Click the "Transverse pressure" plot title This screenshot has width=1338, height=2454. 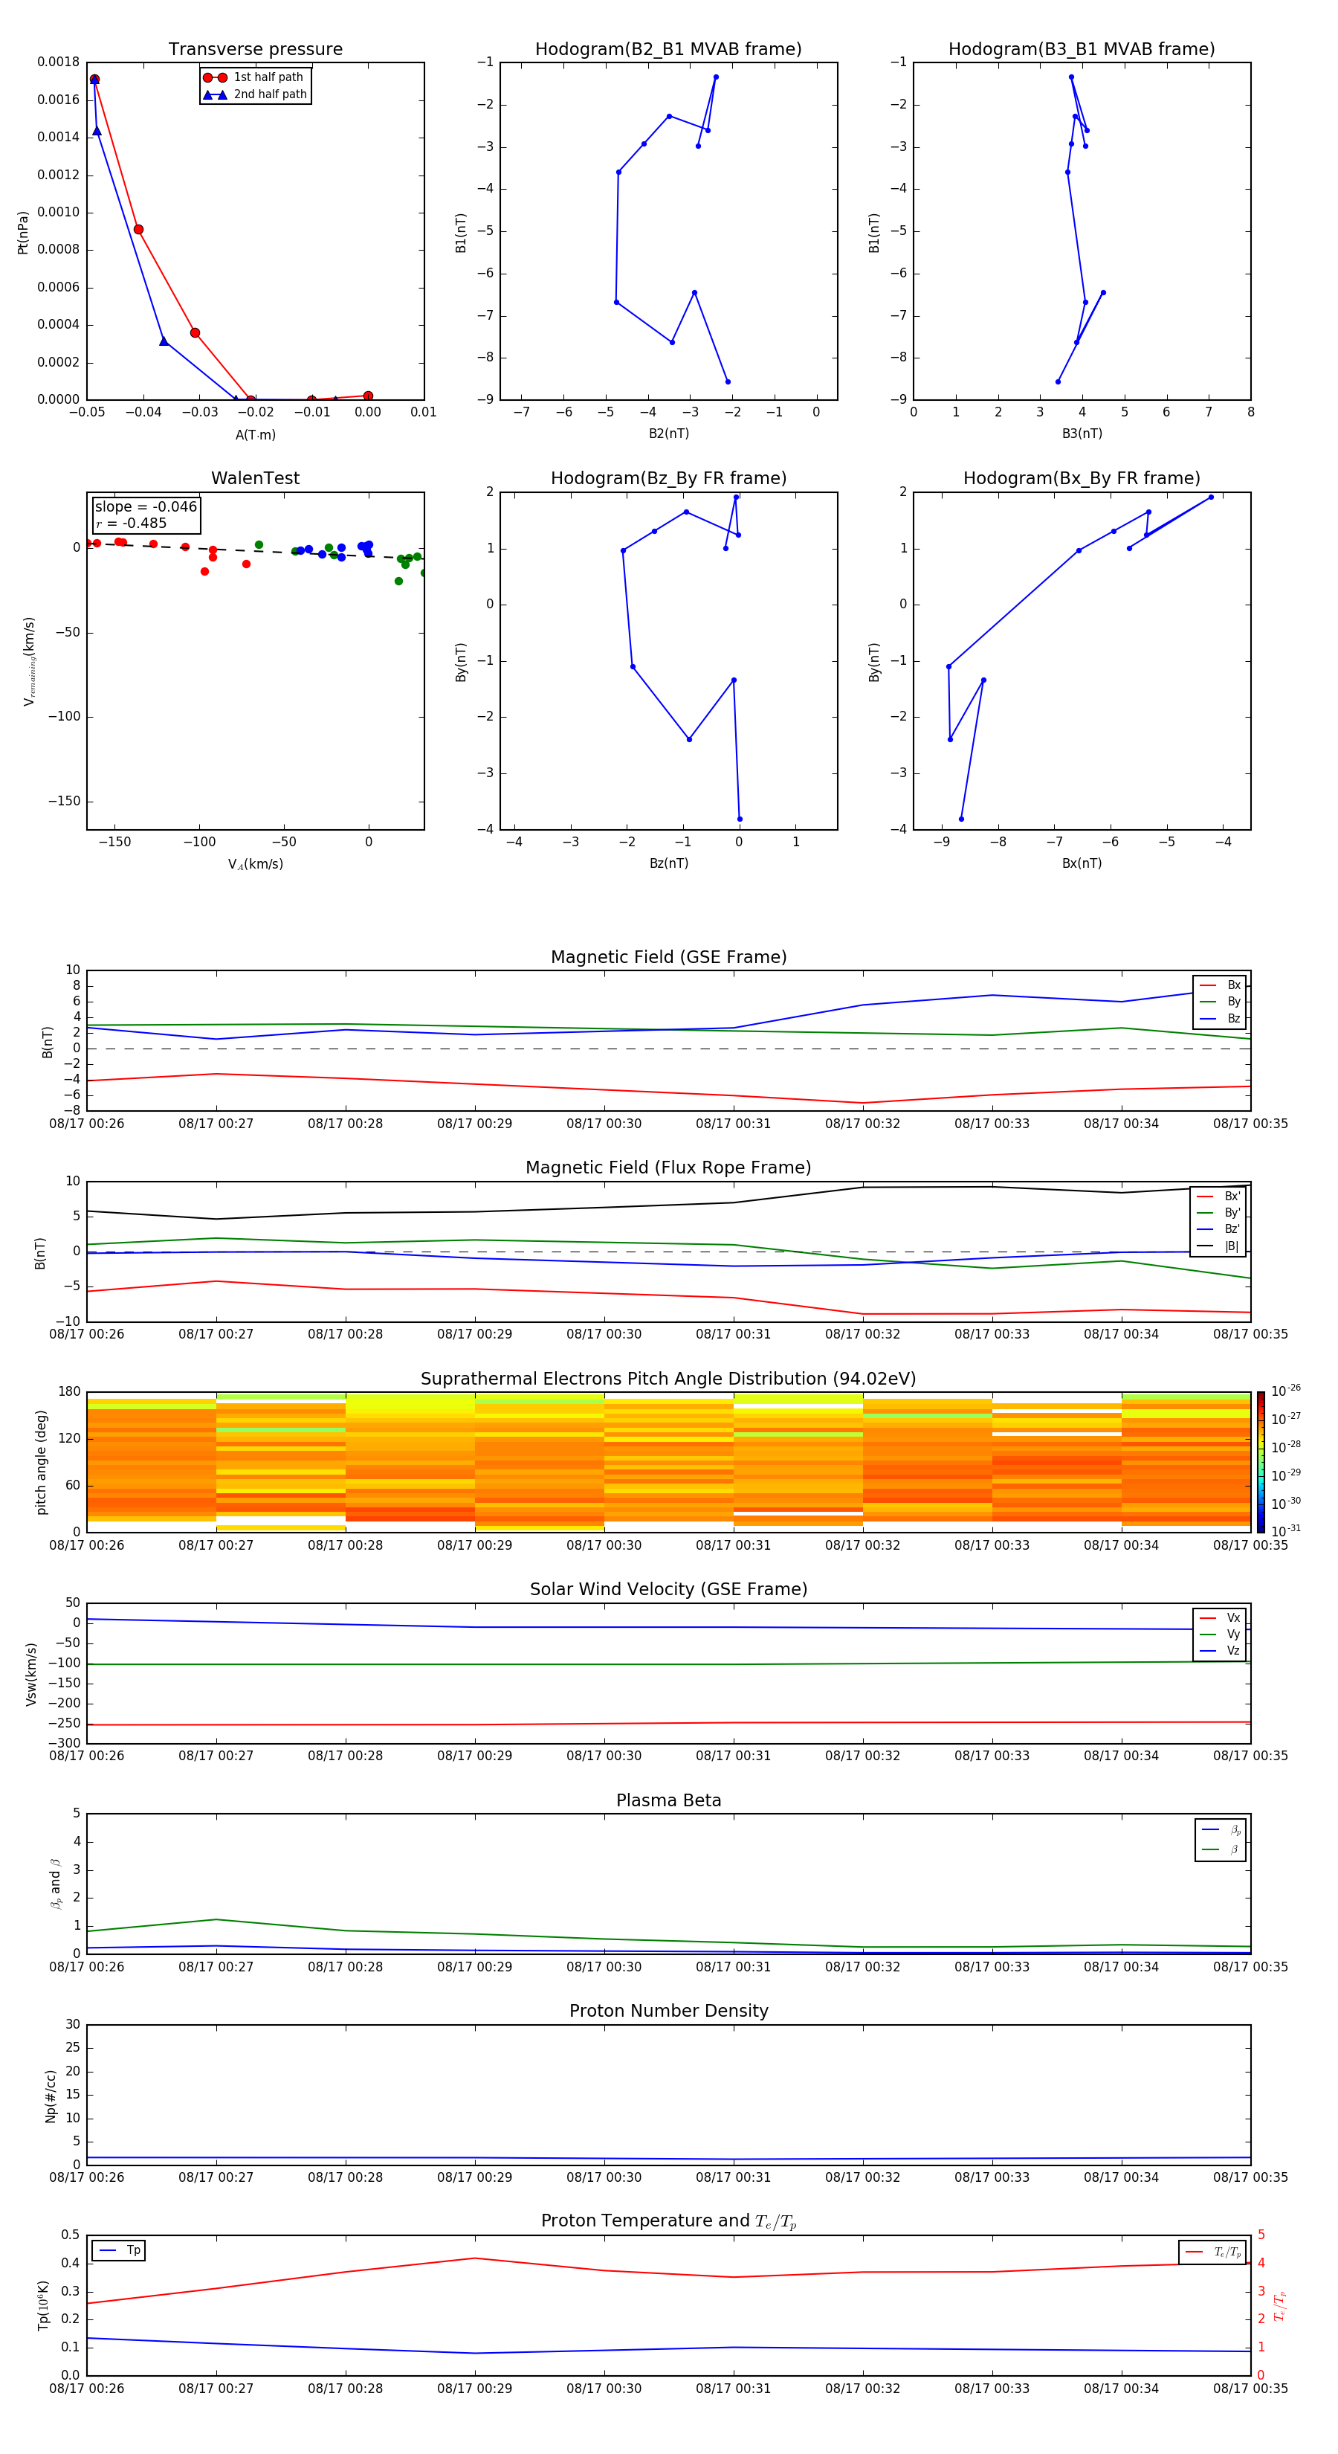[x=255, y=50]
